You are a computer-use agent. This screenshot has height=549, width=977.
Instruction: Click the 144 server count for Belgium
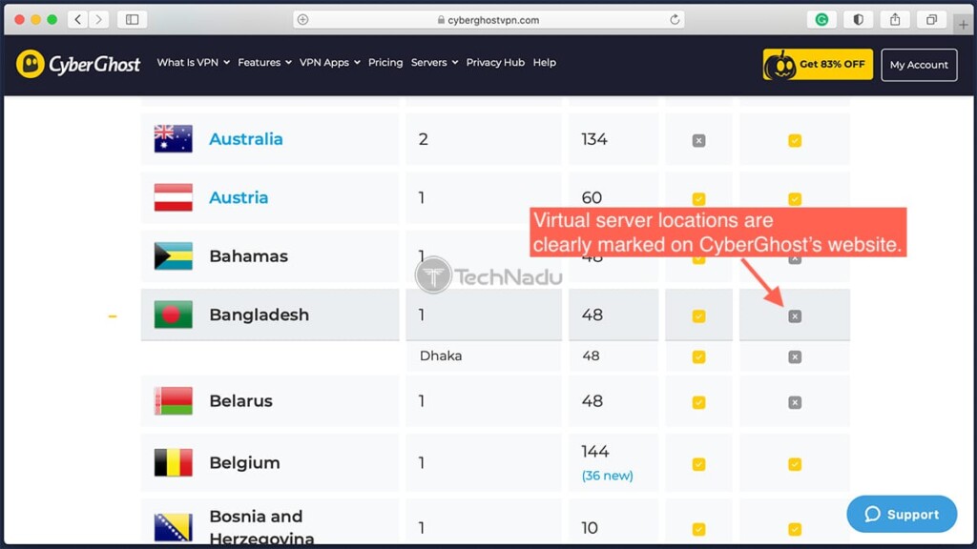[x=595, y=451]
